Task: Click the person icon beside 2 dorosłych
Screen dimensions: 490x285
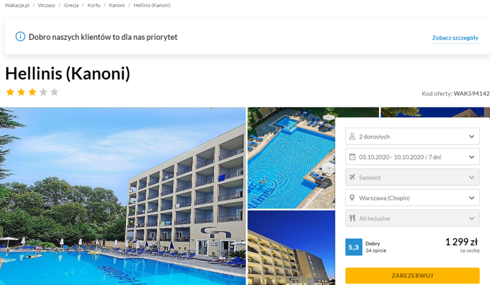Action: [352, 137]
